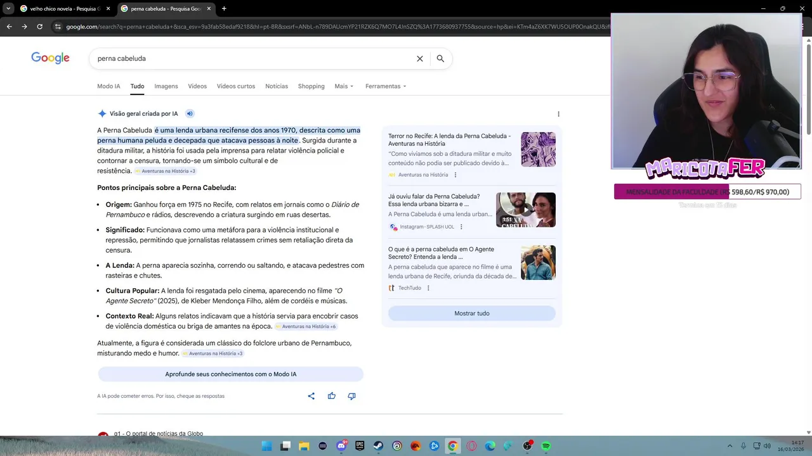Open Opera GX from the taskbar
The height and width of the screenshot is (456, 812).
tap(471, 446)
